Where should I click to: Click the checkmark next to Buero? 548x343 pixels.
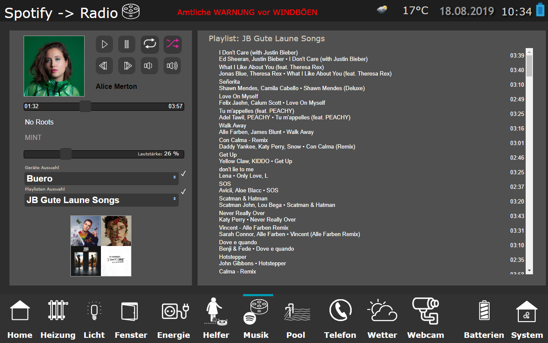click(183, 173)
